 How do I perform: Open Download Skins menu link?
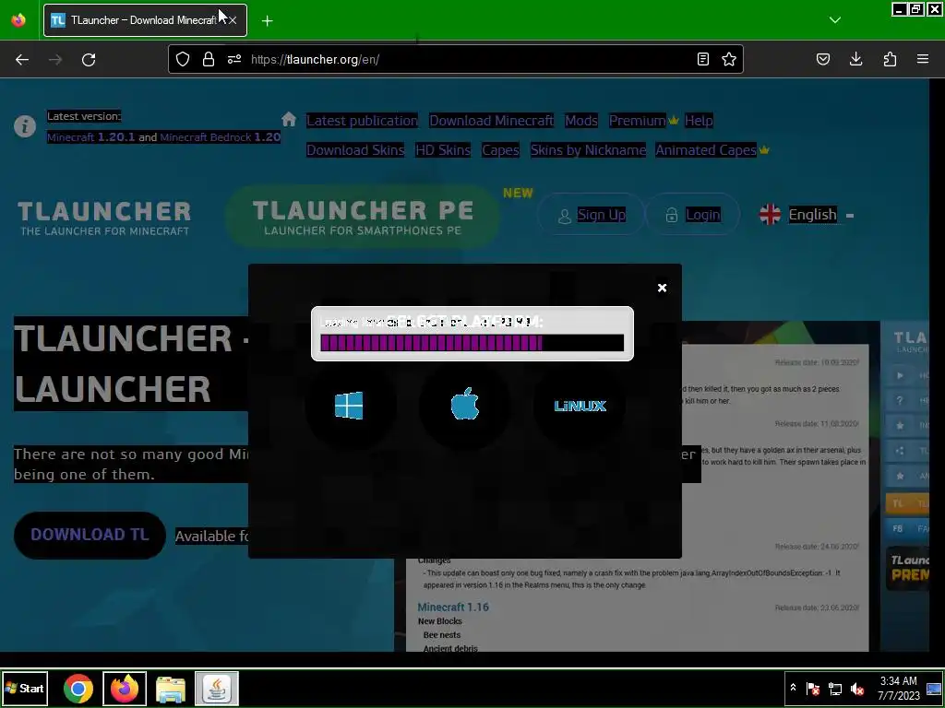tap(355, 150)
